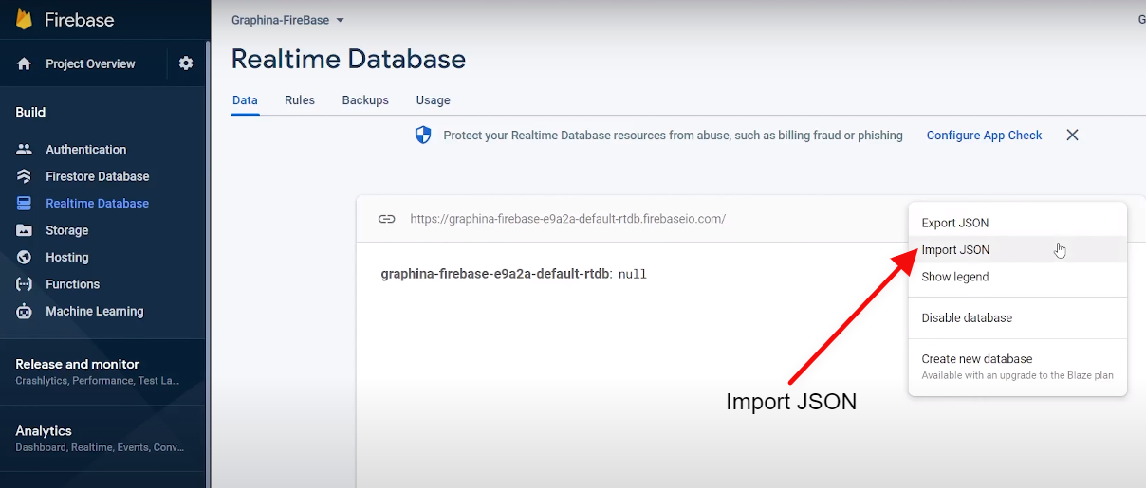Click the Machine Learning robot icon

[x=25, y=312]
